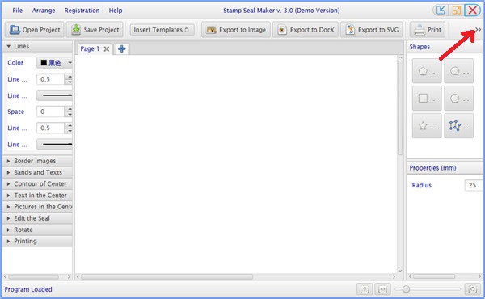
Task: Expand the Contour of Center section
Action: [x=37, y=183]
